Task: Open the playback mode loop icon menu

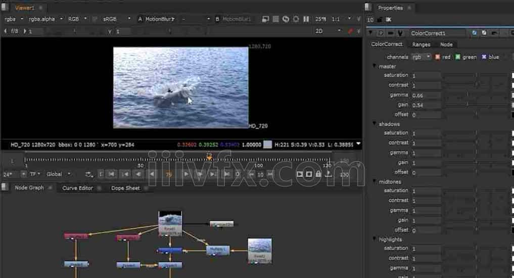Action: pyautogui.click(x=89, y=174)
